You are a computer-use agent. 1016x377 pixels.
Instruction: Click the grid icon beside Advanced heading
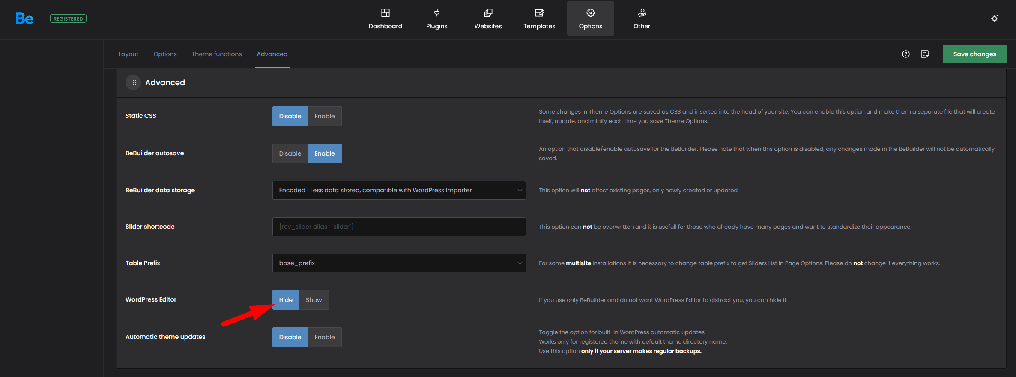133,82
